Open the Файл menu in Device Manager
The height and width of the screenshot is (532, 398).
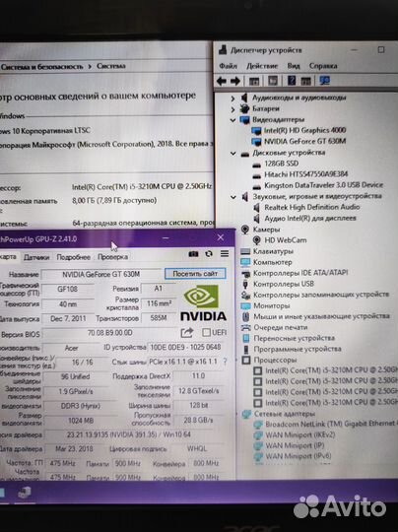point(228,66)
